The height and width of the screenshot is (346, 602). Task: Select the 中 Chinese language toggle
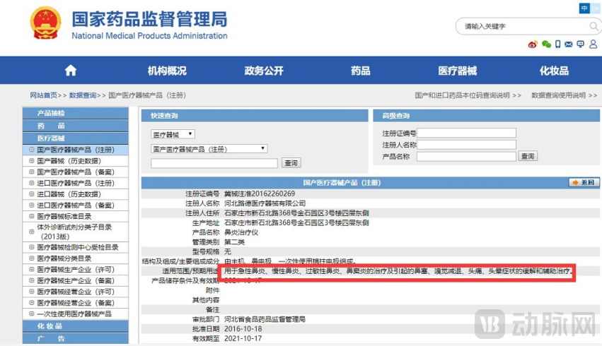(x=584, y=8)
